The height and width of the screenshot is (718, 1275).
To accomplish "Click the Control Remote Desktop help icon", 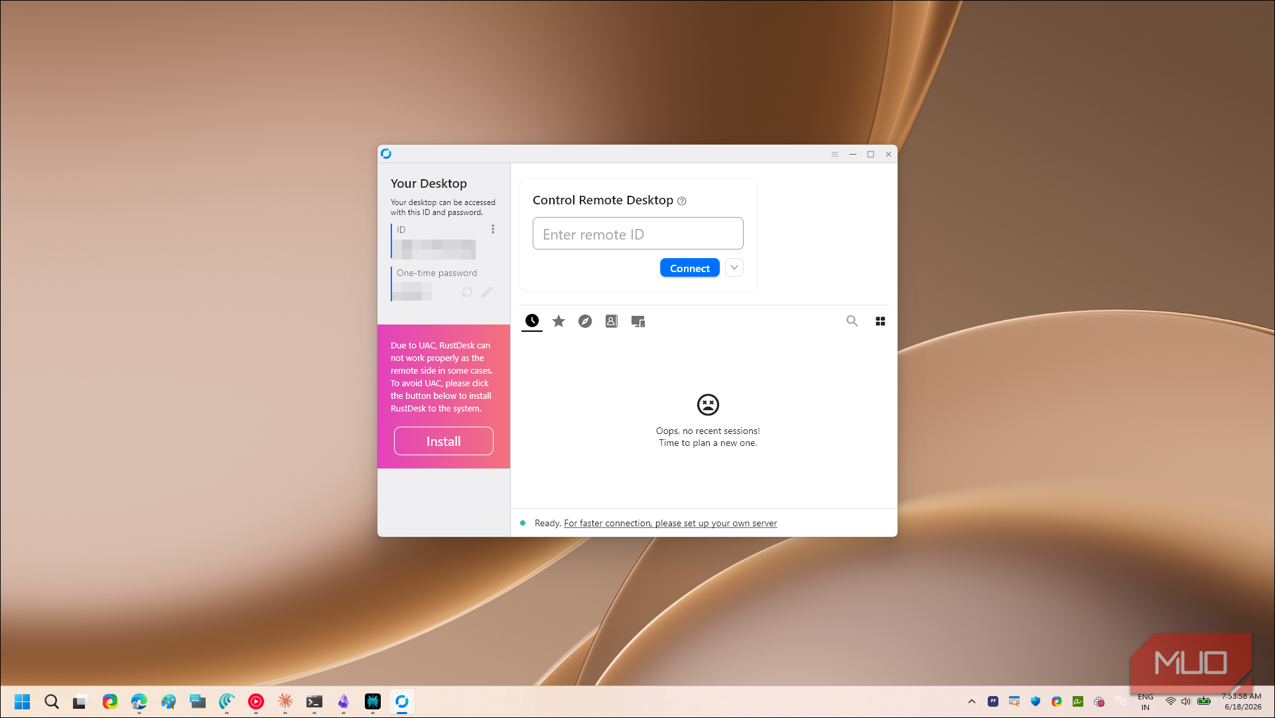I will pos(681,201).
